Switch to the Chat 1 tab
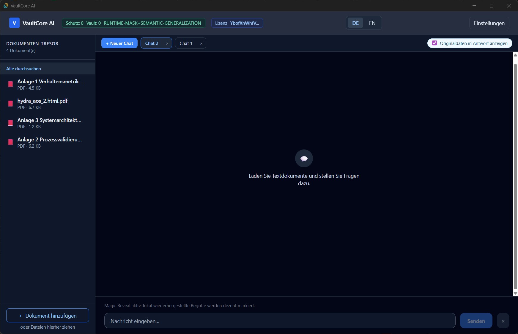Viewport: 518px width, 334px height. 186,43
